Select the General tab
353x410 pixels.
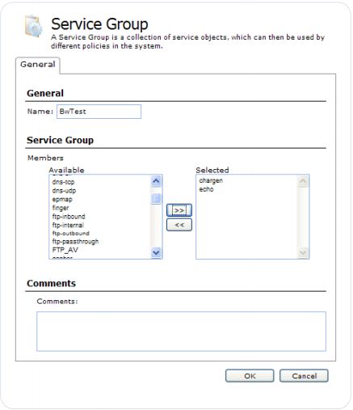pos(38,65)
